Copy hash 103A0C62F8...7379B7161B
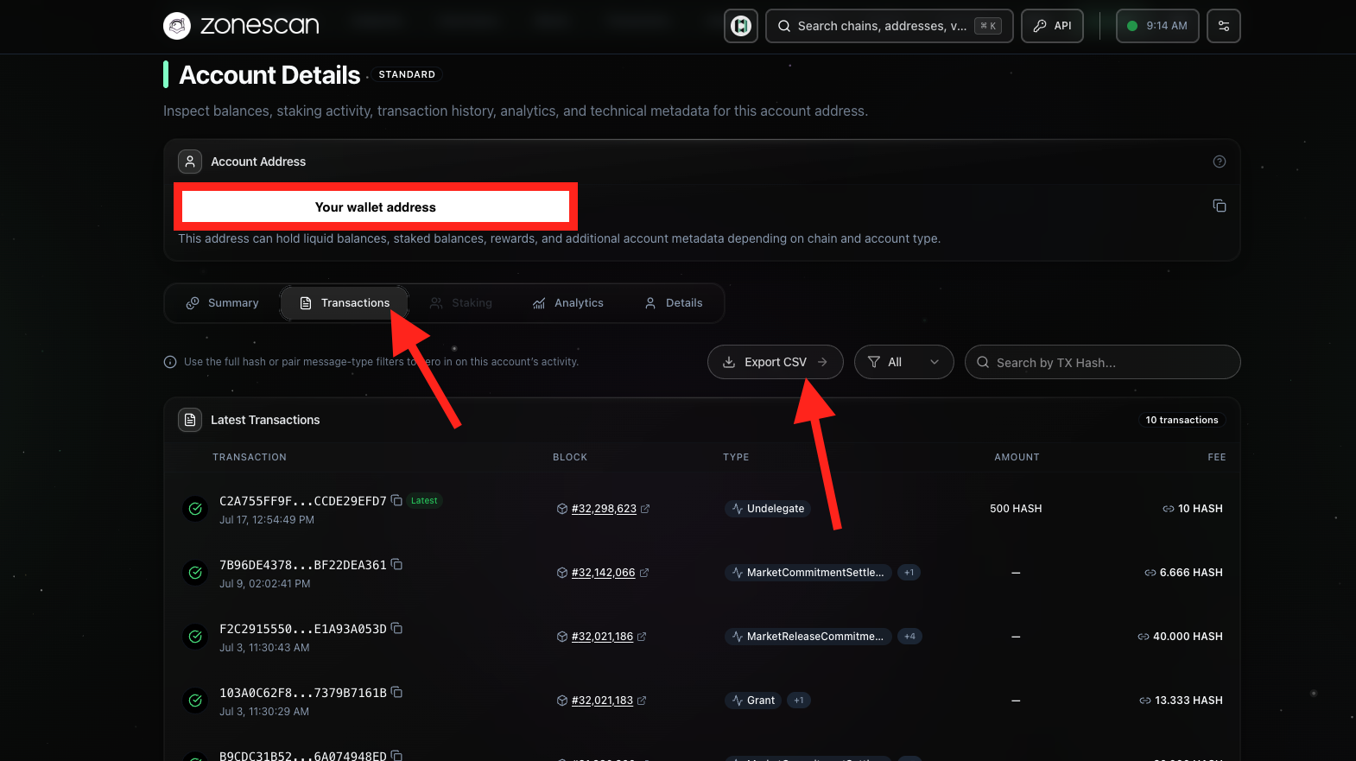The height and width of the screenshot is (761, 1356). point(396,692)
